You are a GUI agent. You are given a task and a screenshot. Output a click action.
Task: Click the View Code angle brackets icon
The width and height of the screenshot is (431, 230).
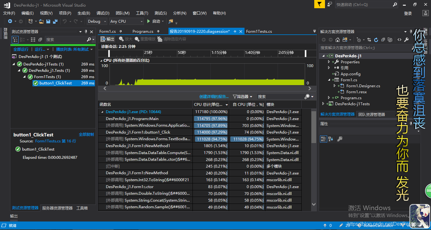(399, 40)
